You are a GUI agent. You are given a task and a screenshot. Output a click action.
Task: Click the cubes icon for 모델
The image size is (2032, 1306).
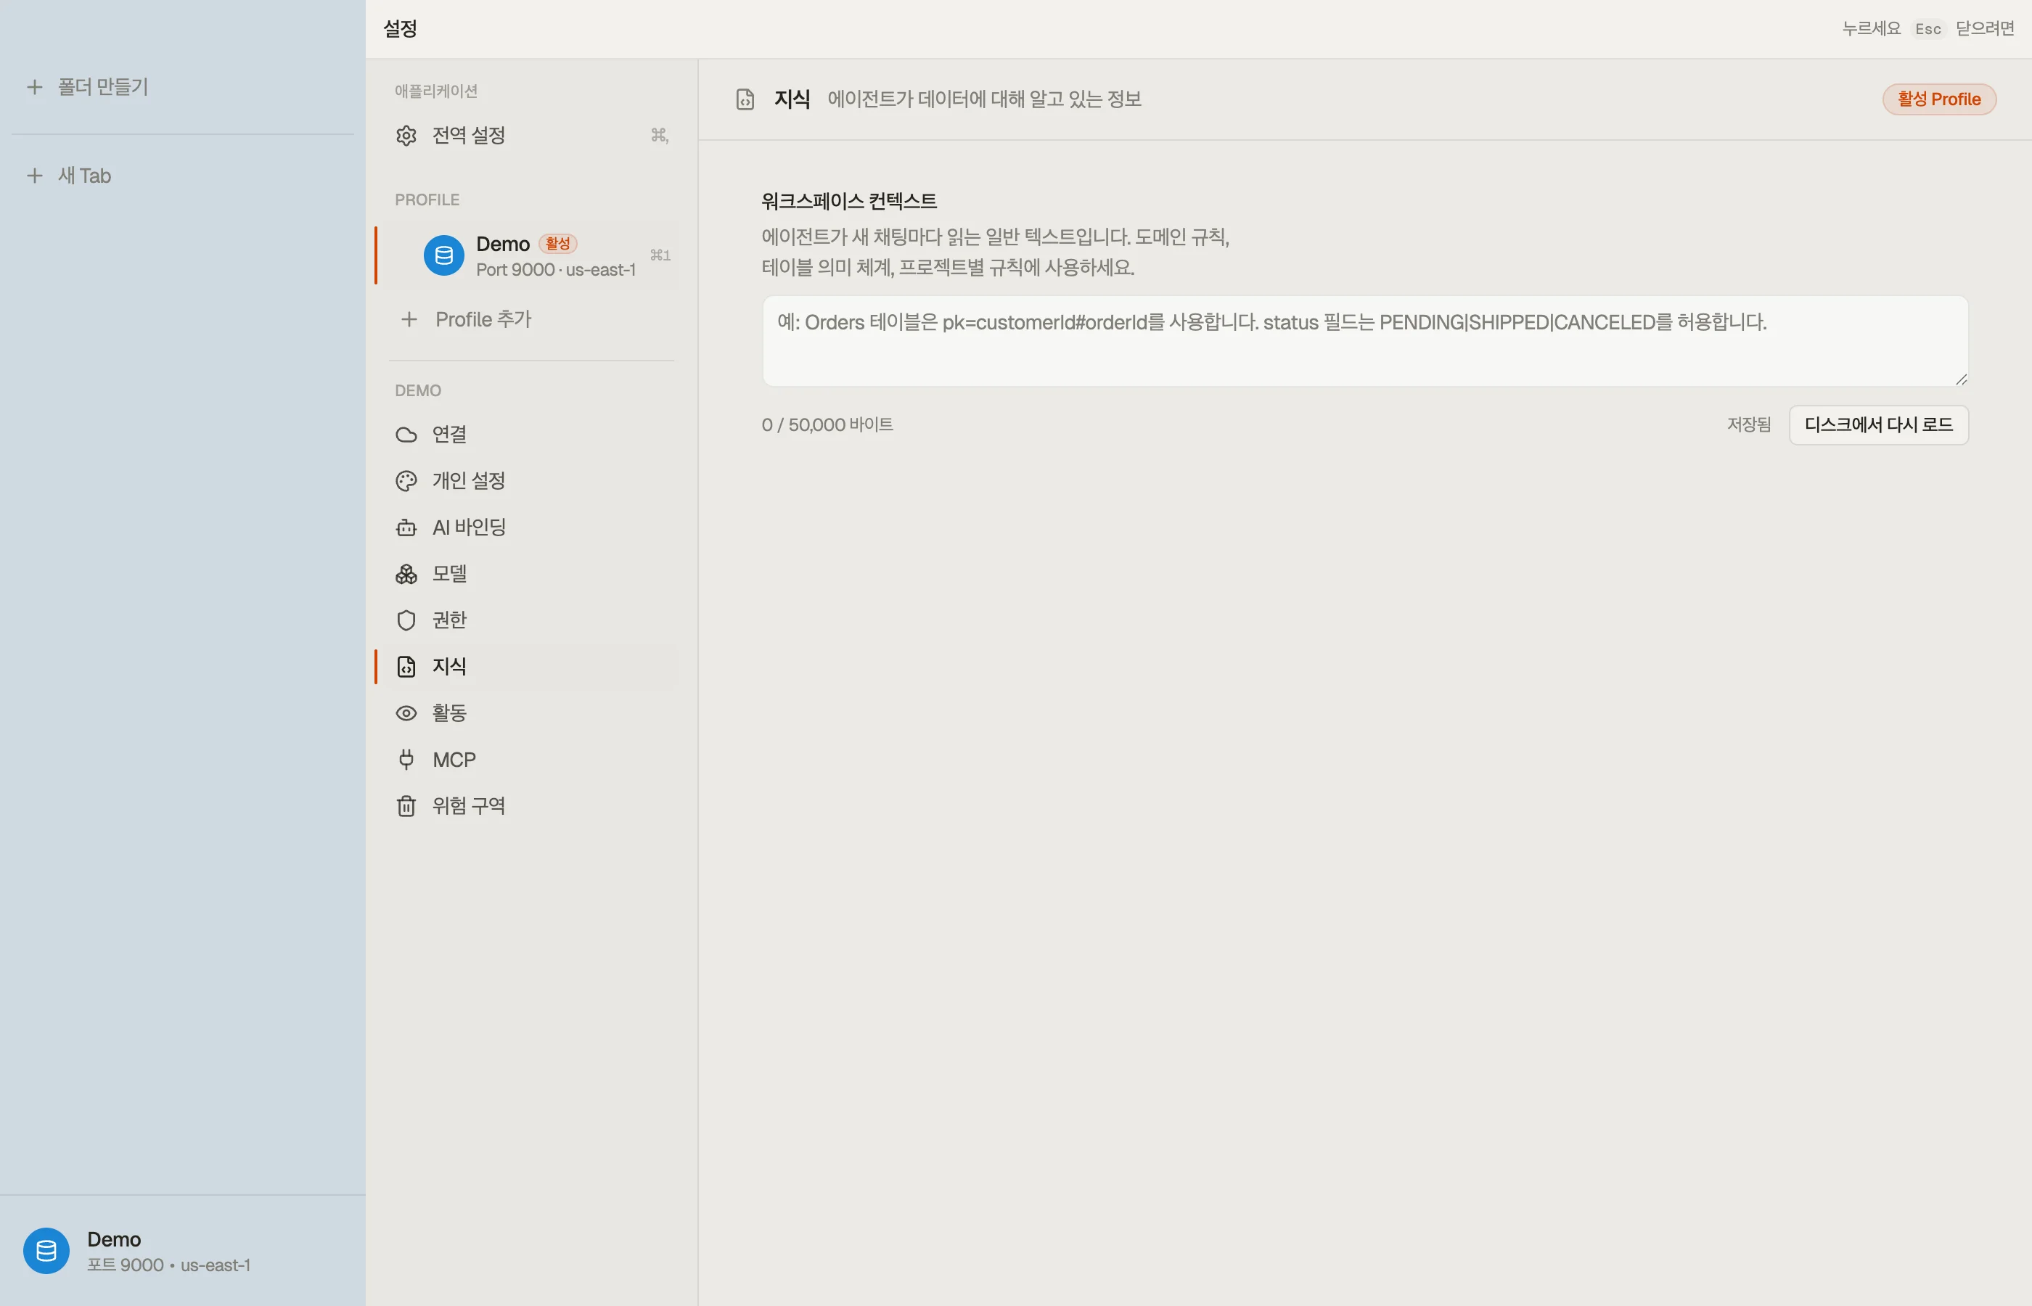coord(406,574)
